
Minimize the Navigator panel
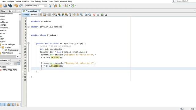tap(20, 60)
